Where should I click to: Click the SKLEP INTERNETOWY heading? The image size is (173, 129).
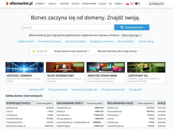60,76
